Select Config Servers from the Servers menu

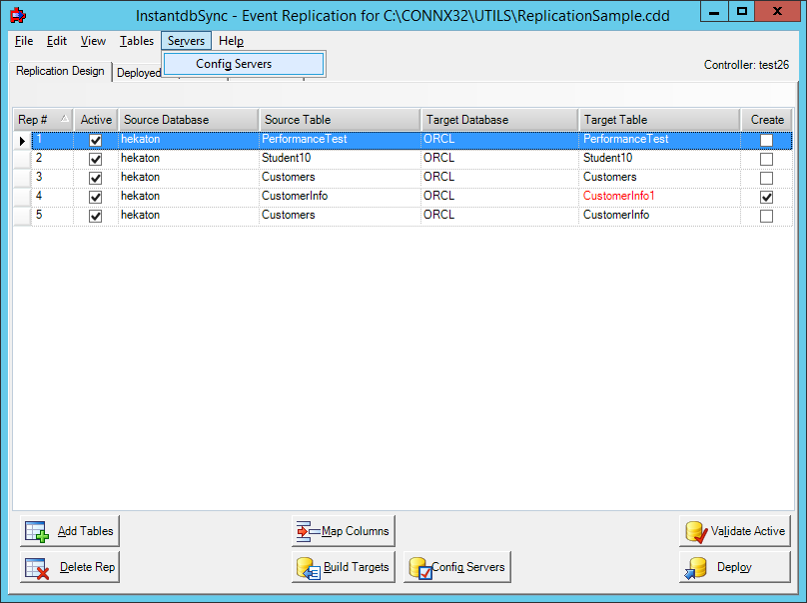click(x=234, y=64)
